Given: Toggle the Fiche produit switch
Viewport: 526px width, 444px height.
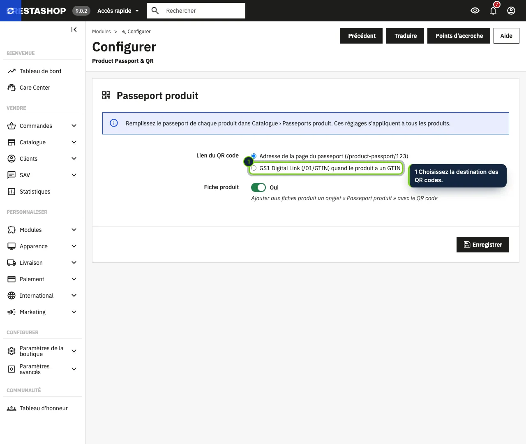Looking at the screenshot, I should pos(258,187).
